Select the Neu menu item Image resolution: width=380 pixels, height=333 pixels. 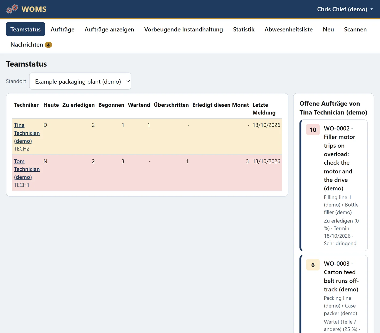328,29
